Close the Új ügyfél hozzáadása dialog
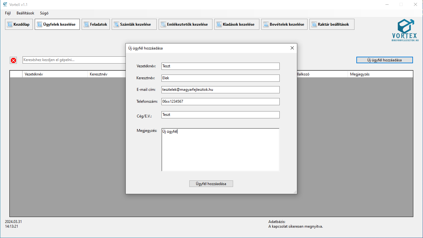The height and width of the screenshot is (238, 423). pyautogui.click(x=292, y=48)
